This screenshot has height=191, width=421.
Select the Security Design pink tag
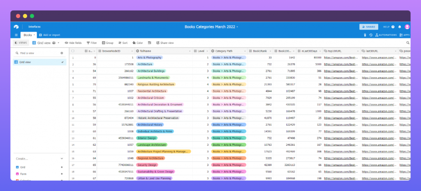click(x=147, y=165)
